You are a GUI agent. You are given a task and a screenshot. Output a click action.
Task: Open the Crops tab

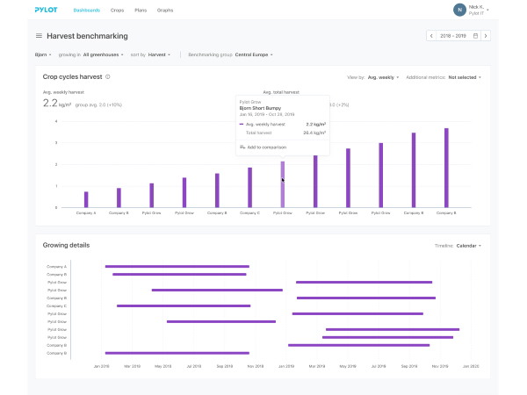(117, 11)
